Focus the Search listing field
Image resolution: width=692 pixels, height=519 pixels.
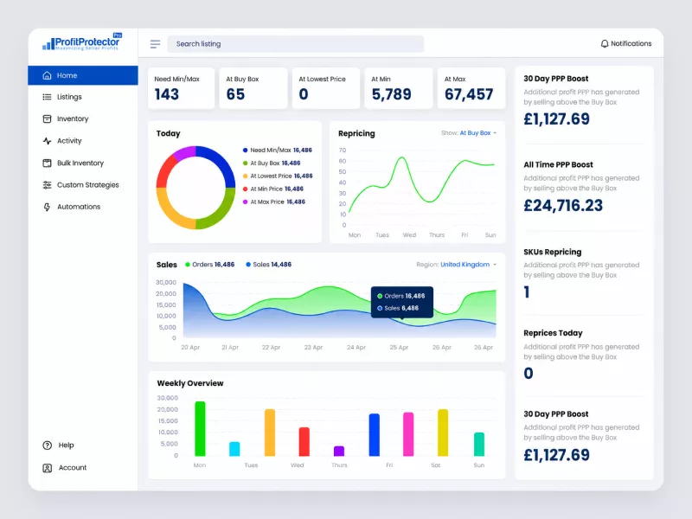click(295, 44)
